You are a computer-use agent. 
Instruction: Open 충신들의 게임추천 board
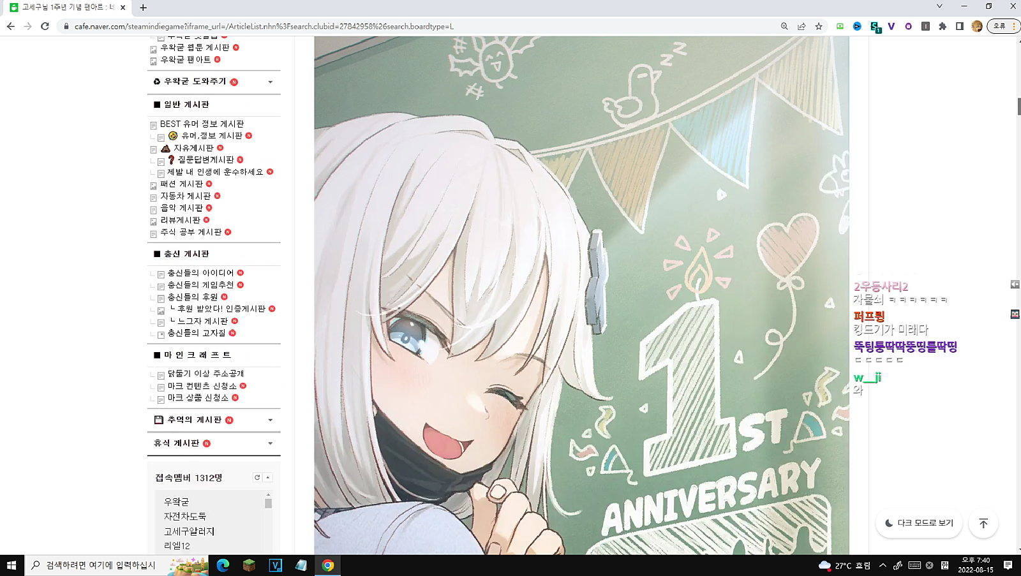click(x=200, y=285)
